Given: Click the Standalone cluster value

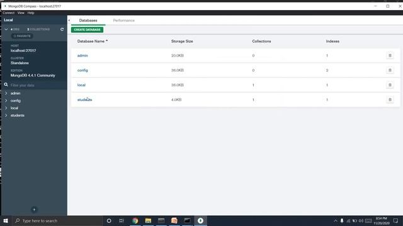Looking at the screenshot, I should point(20,63).
